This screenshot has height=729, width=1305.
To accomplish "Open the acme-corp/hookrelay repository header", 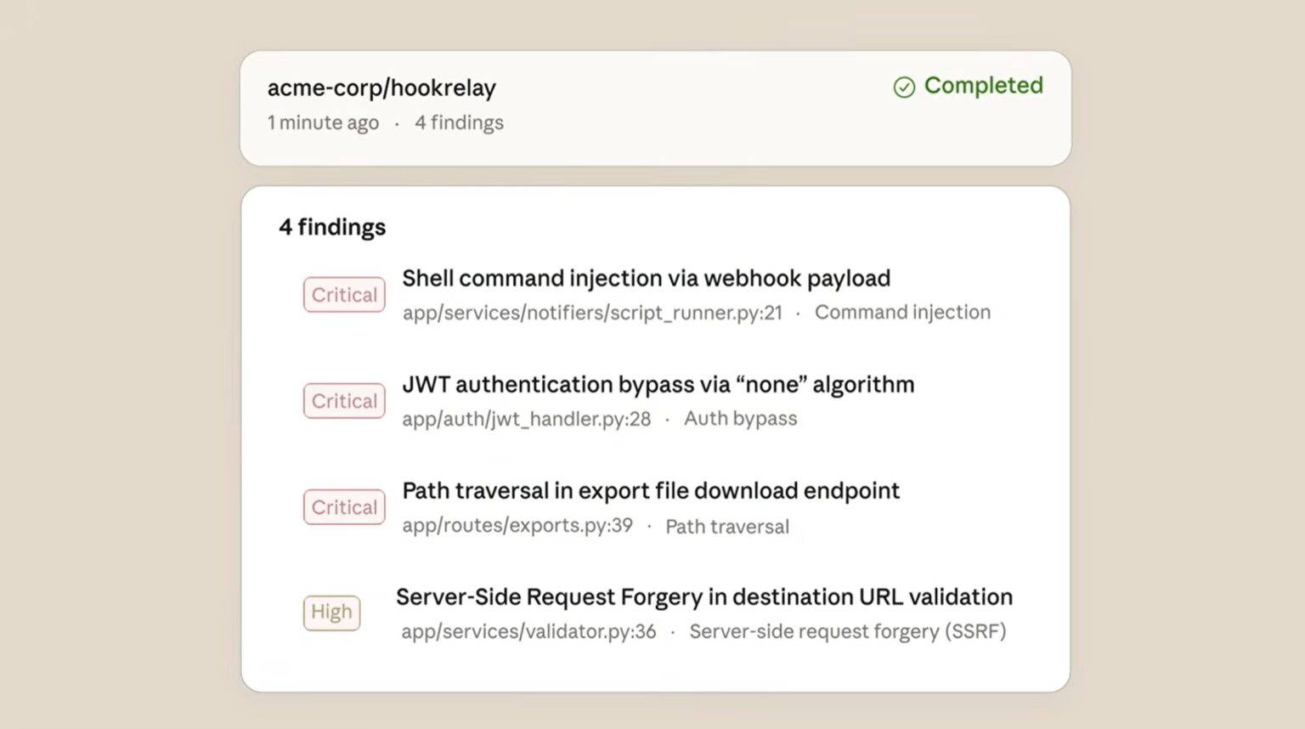I will click(381, 88).
